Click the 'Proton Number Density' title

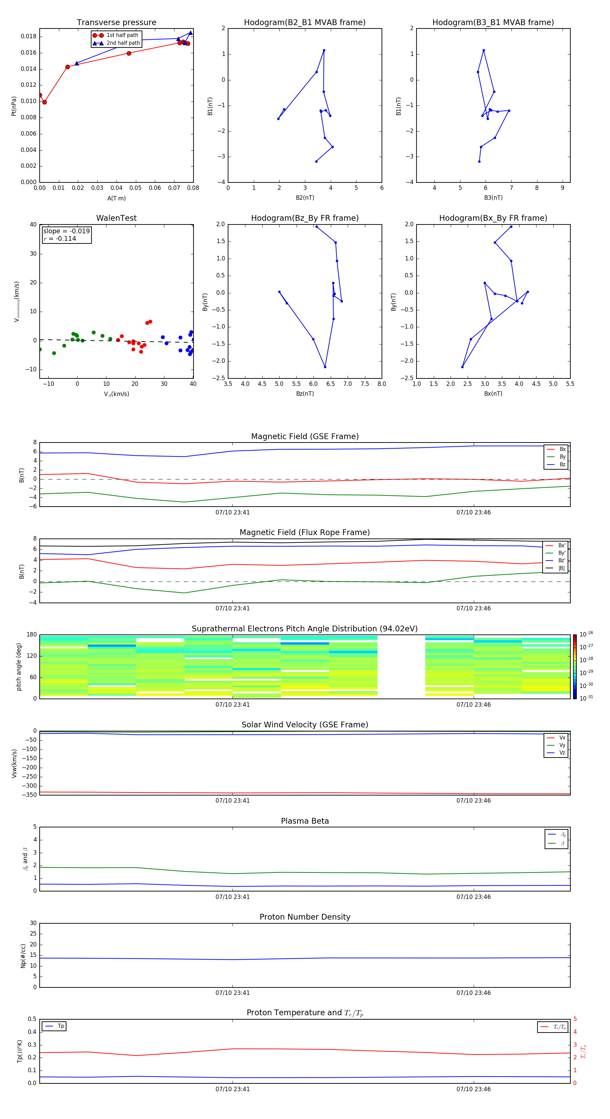(x=305, y=917)
